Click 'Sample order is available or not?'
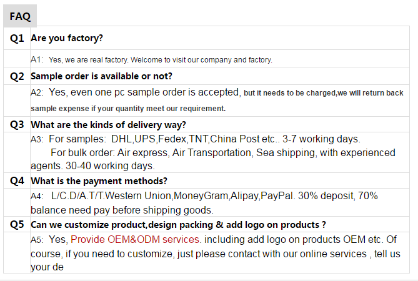418x281 pixels. coord(101,76)
